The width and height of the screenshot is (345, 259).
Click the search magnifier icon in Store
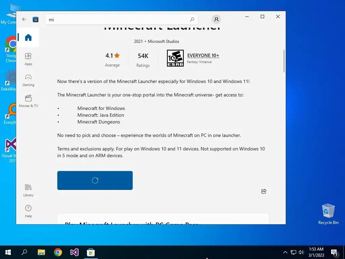pyautogui.click(x=192, y=19)
